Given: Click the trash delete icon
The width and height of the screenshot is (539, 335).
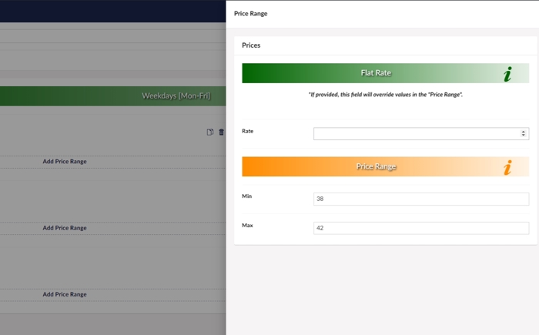Looking at the screenshot, I should pyautogui.click(x=222, y=132).
